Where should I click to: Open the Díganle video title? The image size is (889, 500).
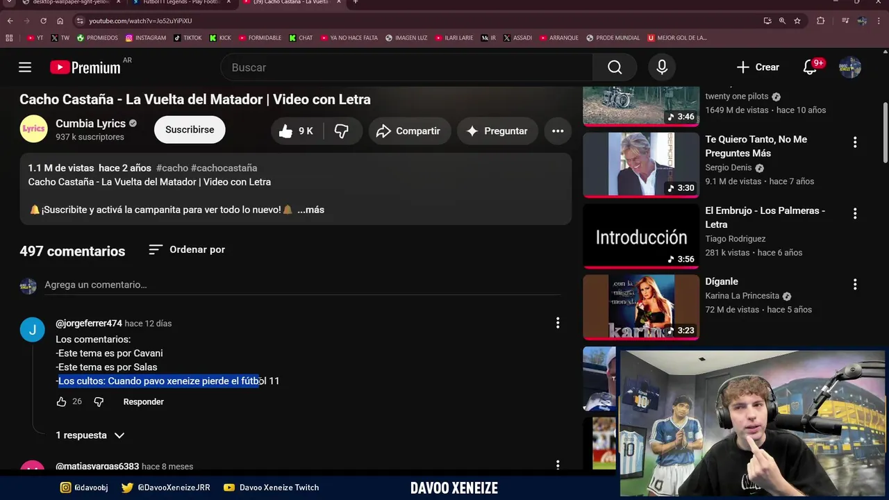pos(722,282)
